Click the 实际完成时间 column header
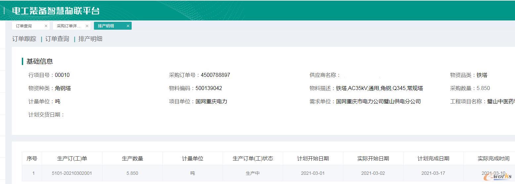Image resolution: width=515 pixels, height=184 pixels. (x=490, y=159)
